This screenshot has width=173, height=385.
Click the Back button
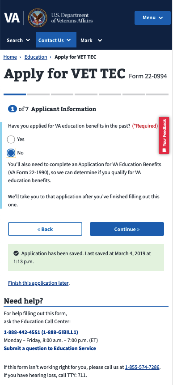[x=45, y=229]
